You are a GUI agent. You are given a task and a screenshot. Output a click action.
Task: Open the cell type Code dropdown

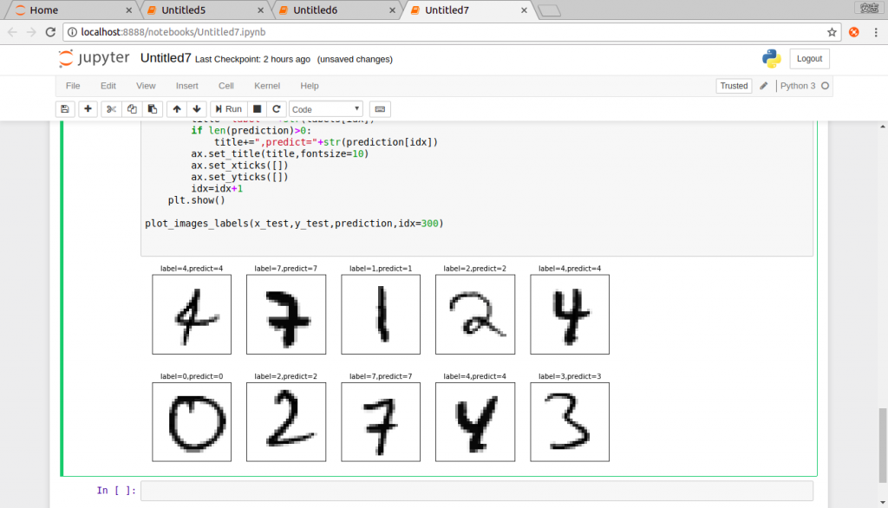tap(326, 109)
